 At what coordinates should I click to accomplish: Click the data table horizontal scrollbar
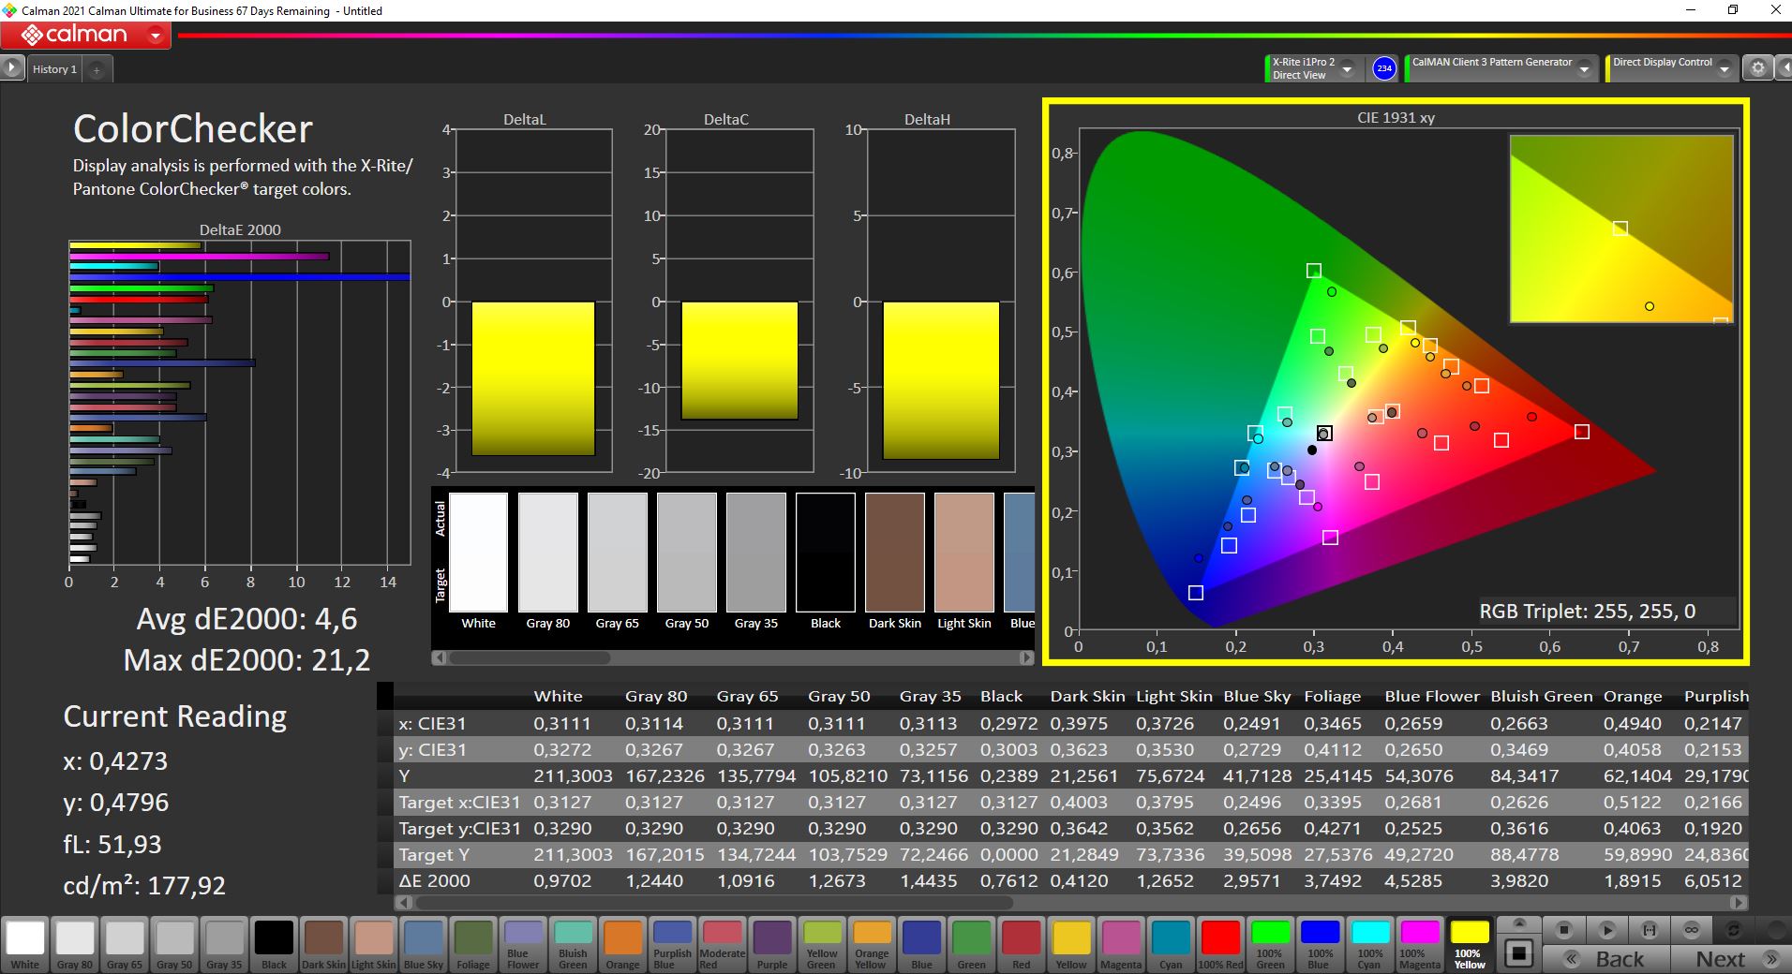[712, 903]
